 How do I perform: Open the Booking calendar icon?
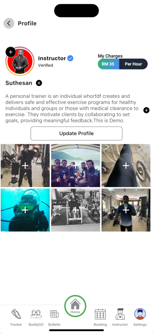coord(100,314)
